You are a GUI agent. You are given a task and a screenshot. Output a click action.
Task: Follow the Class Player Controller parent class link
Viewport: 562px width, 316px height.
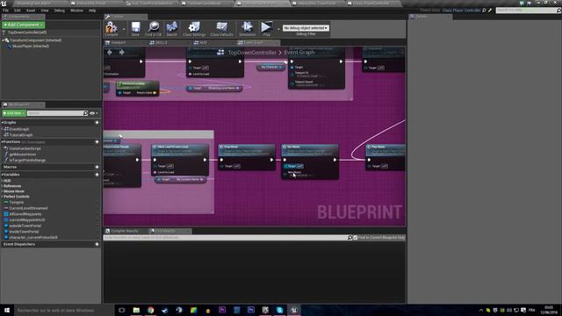coord(461,11)
